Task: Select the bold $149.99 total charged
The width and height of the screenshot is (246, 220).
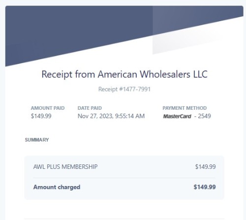Action: pyautogui.click(x=205, y=187)
